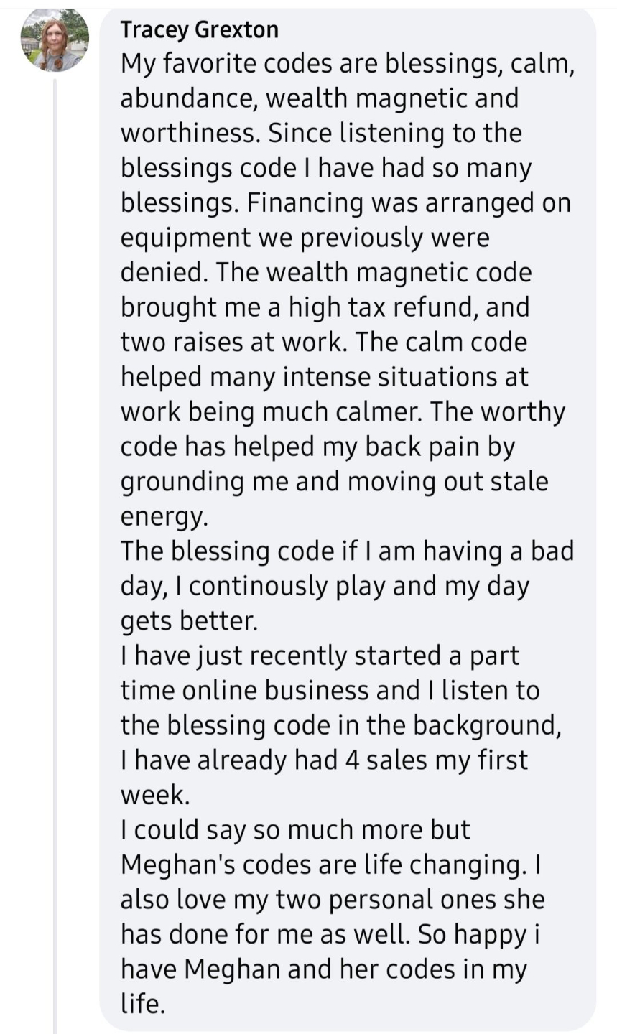This screenshot has height=1034, width=617.
Task: Click the phrase "So happy i"
Action: [x=473, y=935]
